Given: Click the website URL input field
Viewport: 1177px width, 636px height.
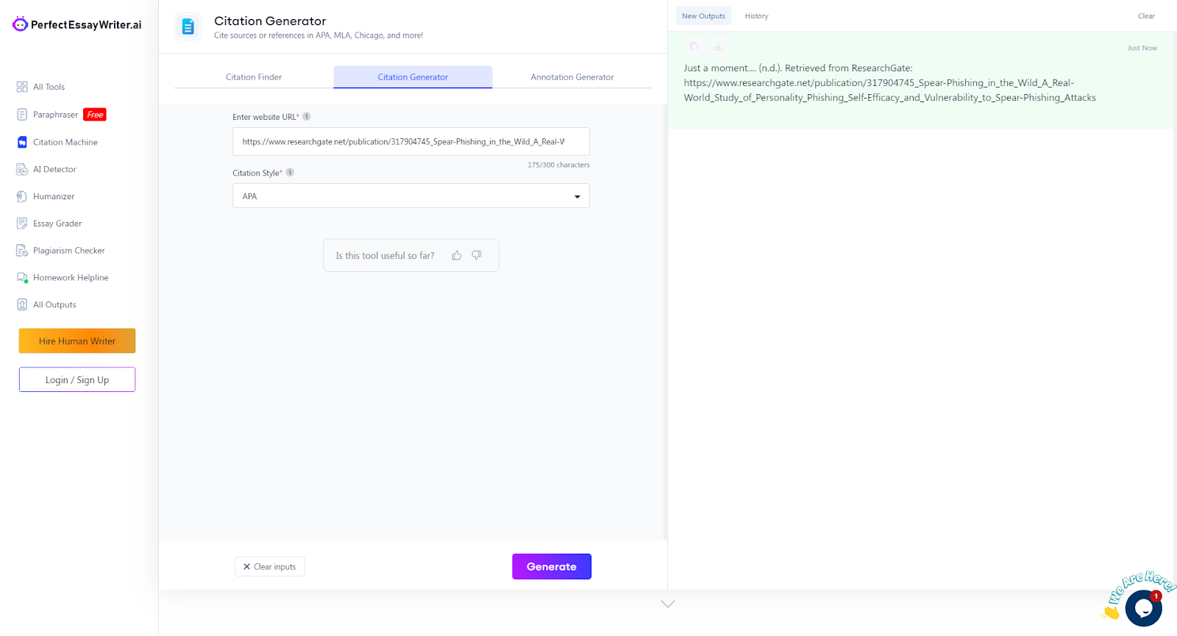Looking at the screenshot, I should point(411,142).
